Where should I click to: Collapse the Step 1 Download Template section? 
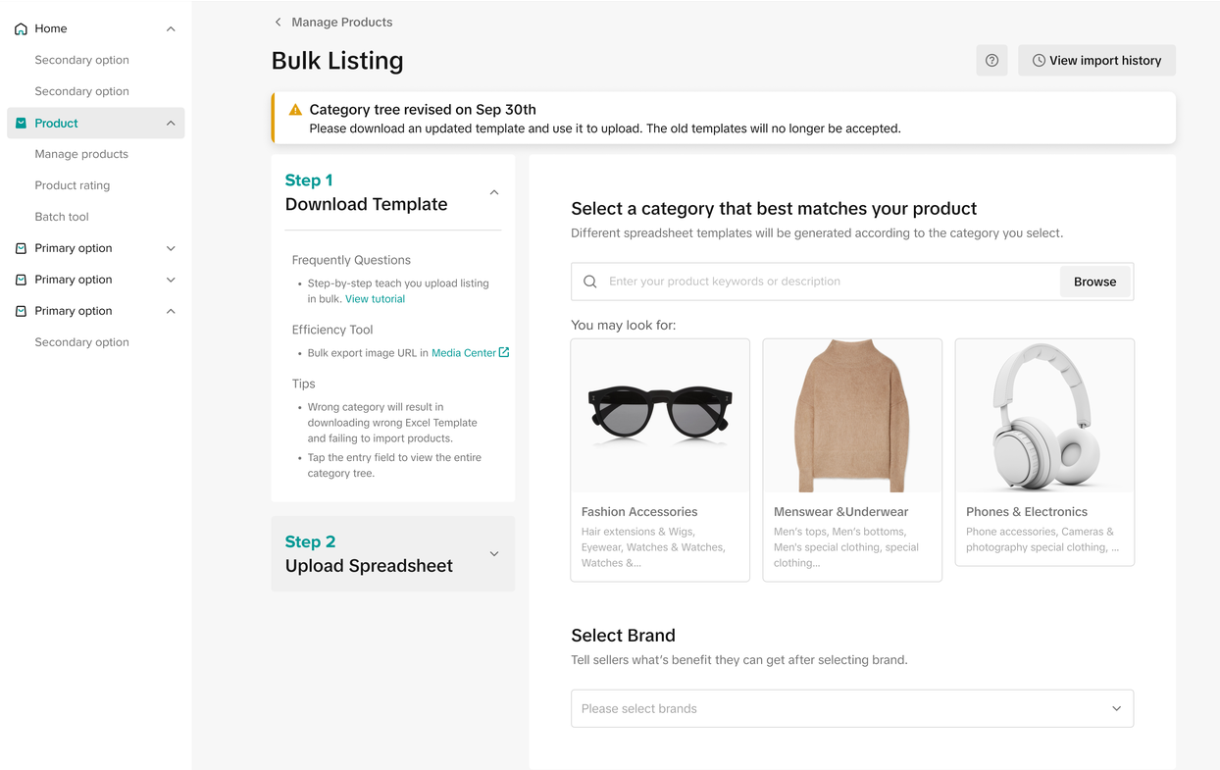click(494, 192)
